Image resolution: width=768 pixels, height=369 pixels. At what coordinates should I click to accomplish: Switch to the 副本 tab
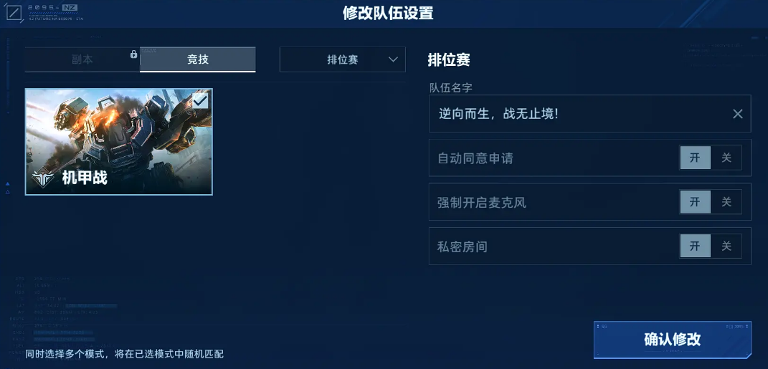click(82, 59)
